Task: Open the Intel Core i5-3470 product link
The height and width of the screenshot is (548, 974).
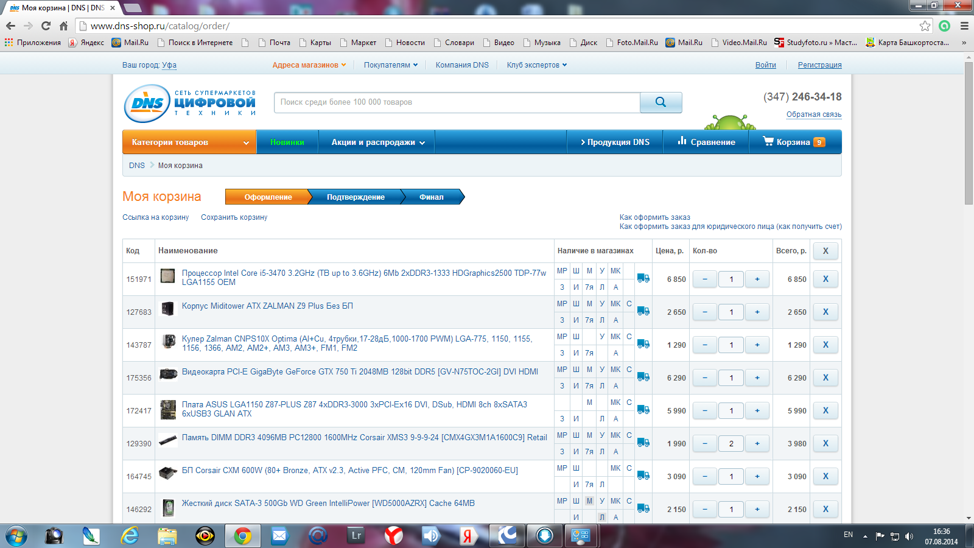Action: (364, 278)
